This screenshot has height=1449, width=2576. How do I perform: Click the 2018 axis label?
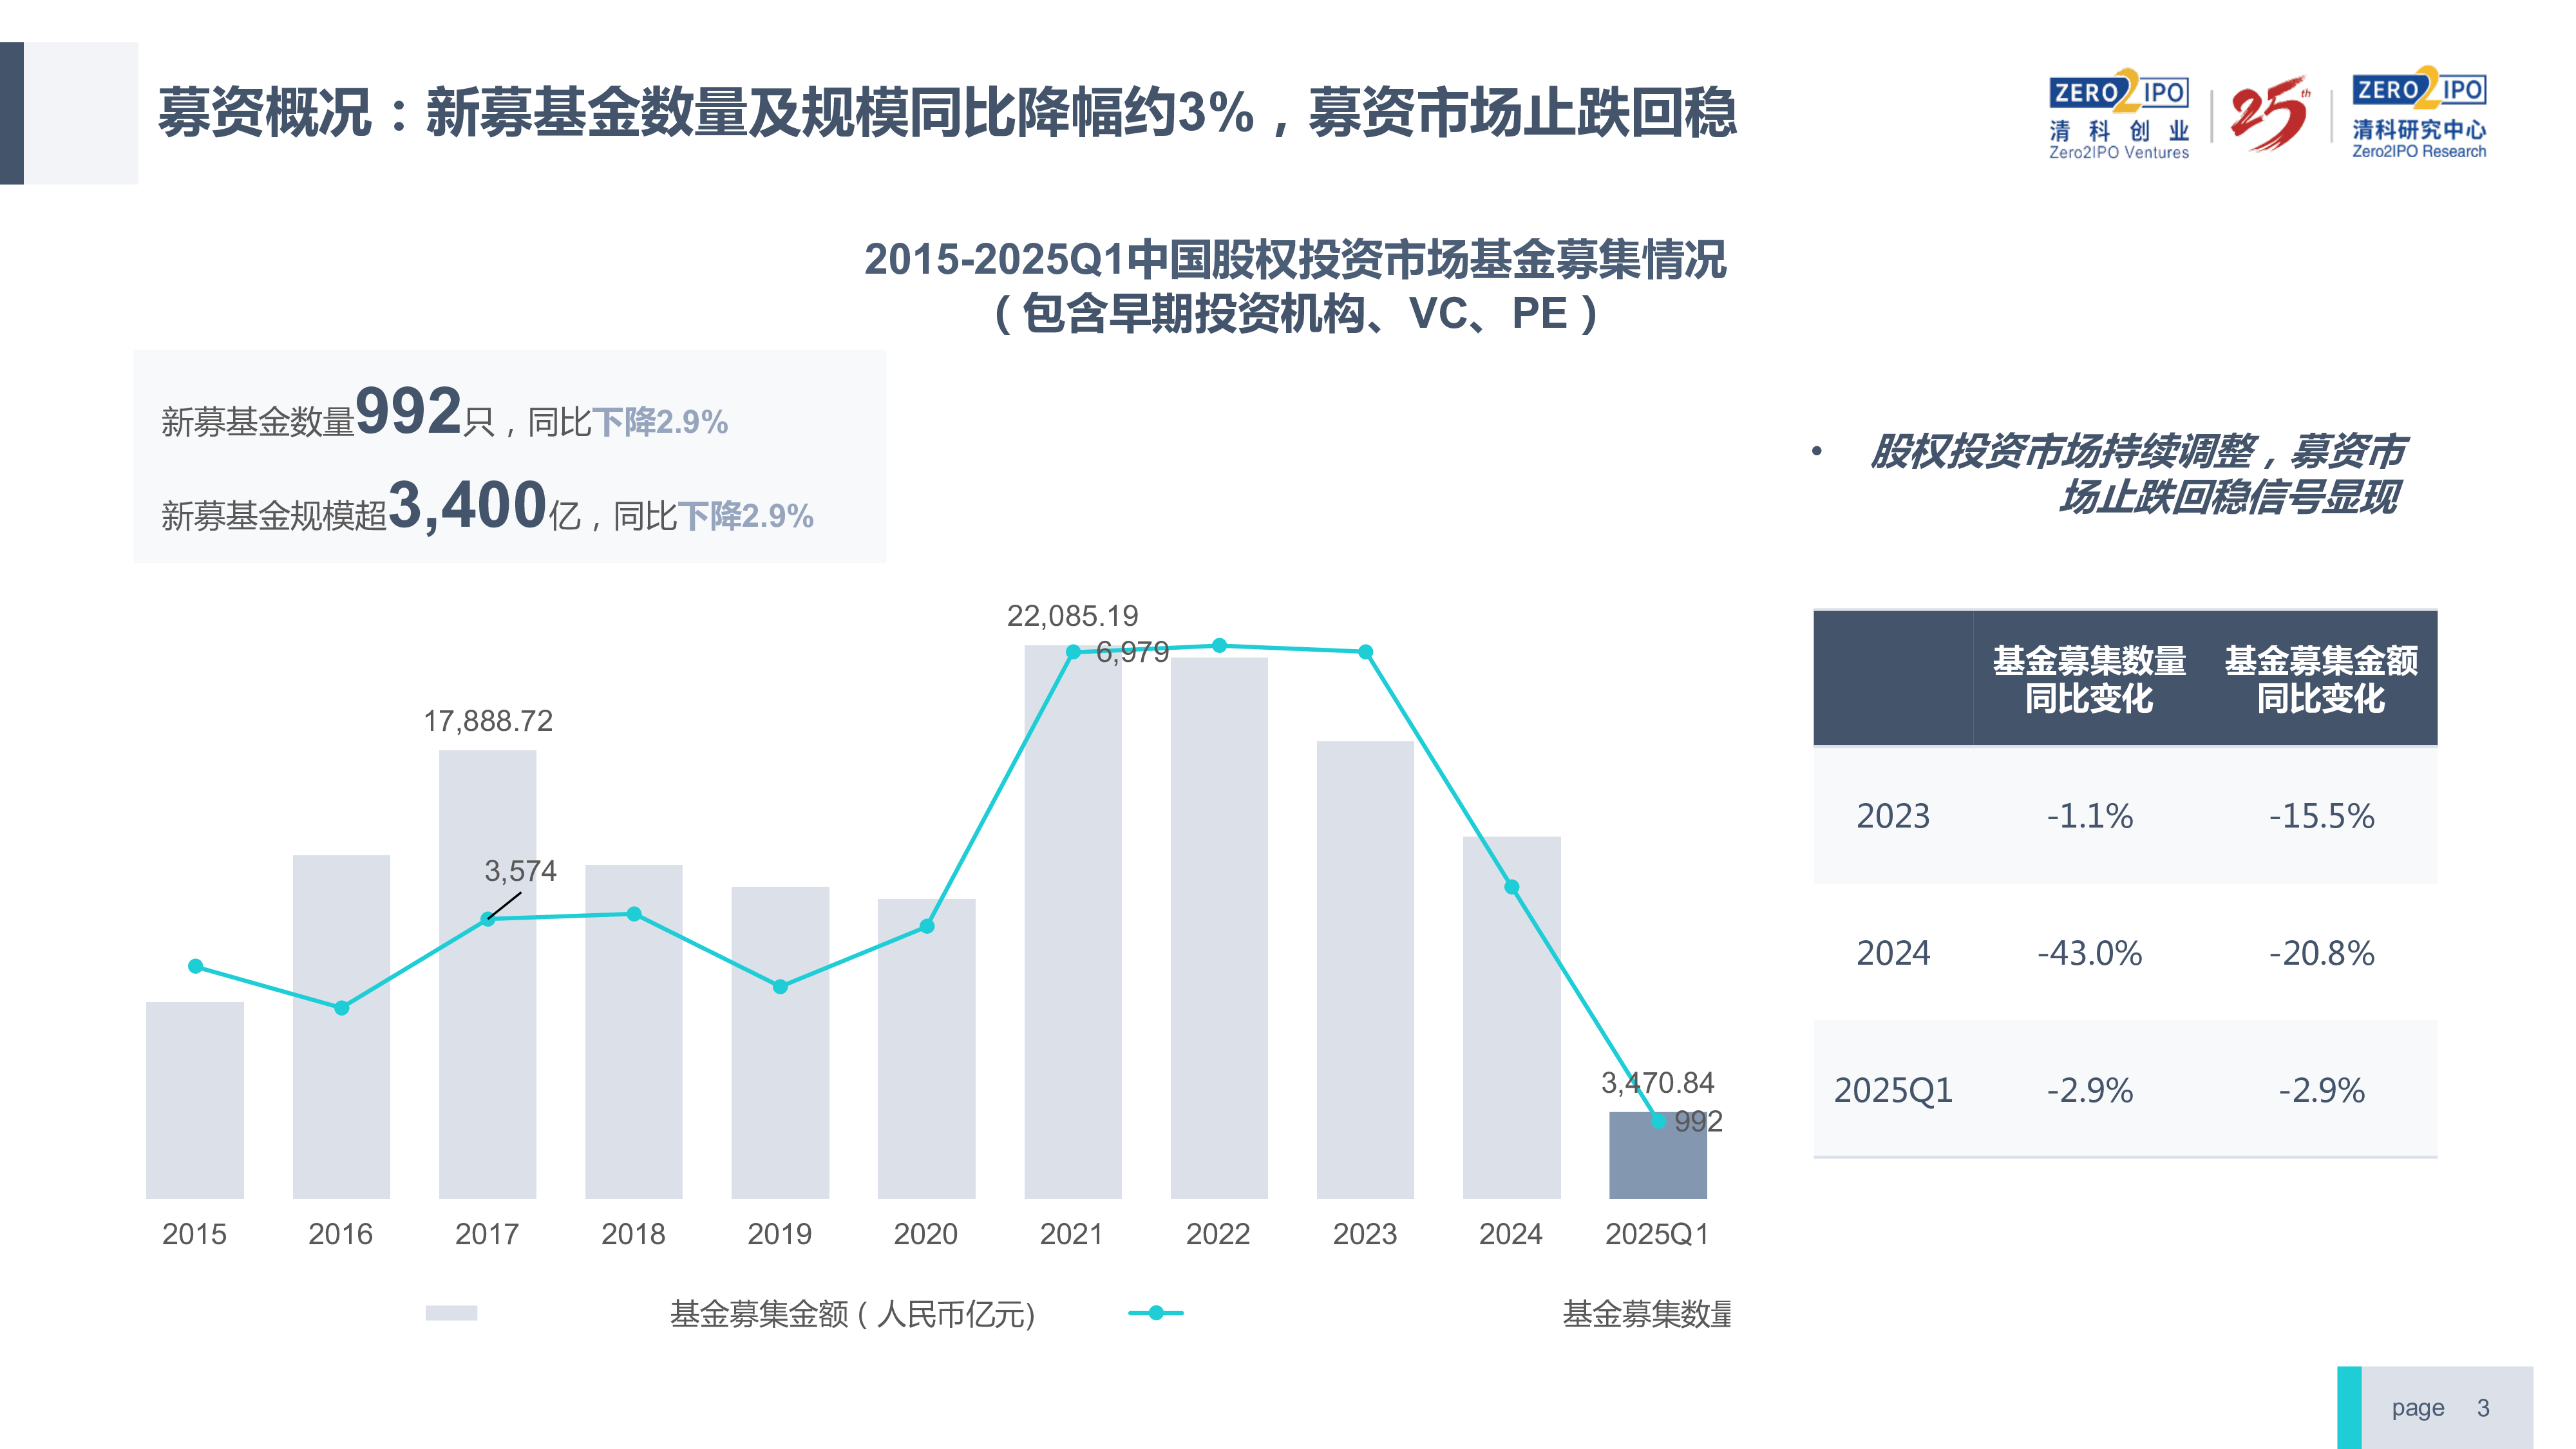click(634, 1234)
